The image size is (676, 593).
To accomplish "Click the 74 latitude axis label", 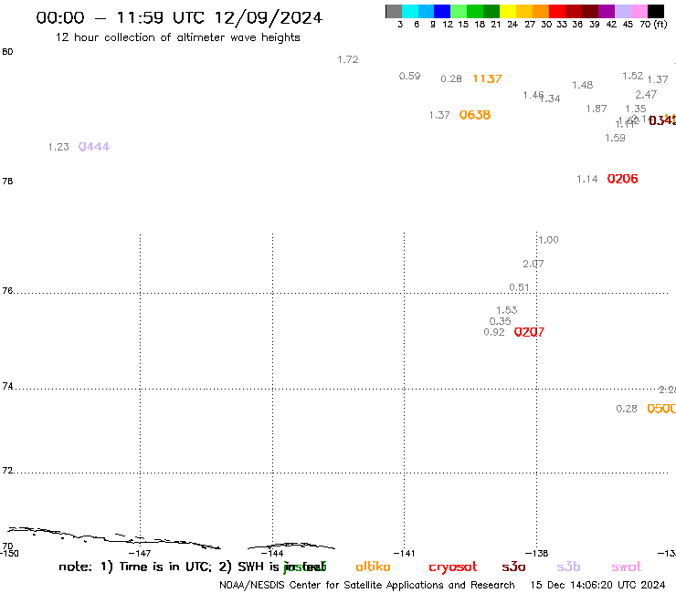I will (x=7, y=386).
